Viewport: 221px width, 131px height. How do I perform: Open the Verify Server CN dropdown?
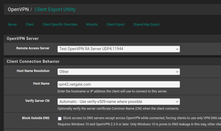[x=119, y=102]
